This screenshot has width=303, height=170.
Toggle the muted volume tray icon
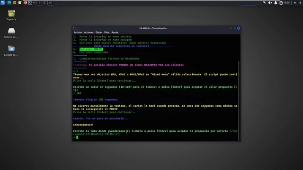[270, 3]
